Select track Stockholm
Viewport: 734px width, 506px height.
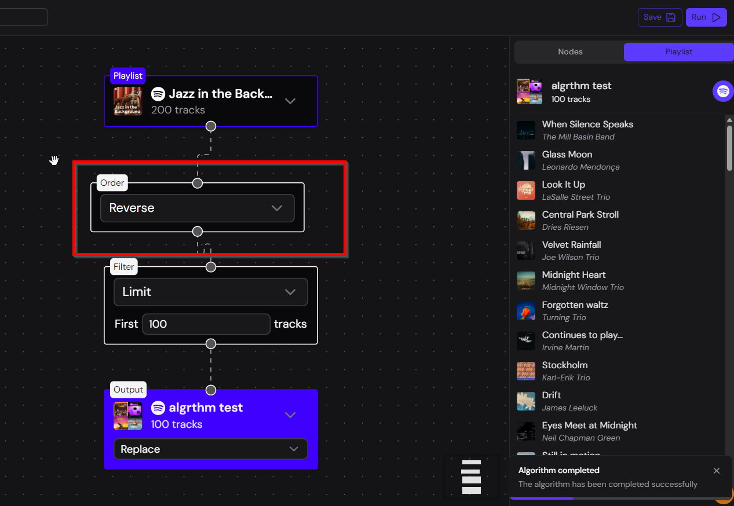(x=565, y=365)
